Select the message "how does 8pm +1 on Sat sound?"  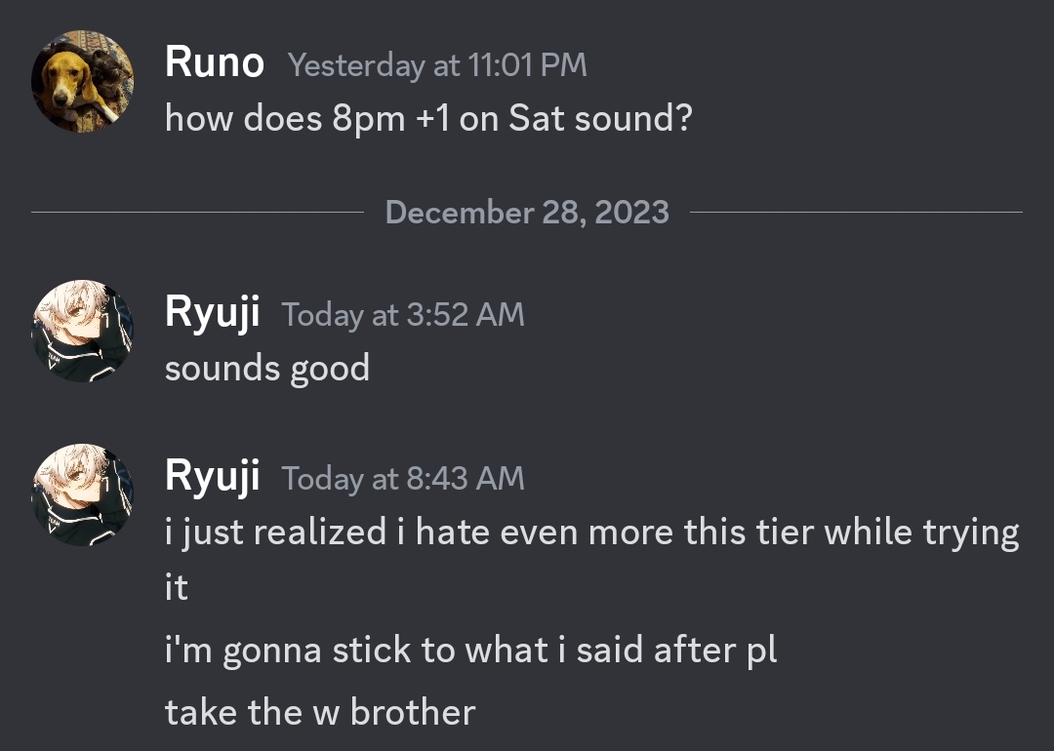pyautogui.click(x=428, y=118)
